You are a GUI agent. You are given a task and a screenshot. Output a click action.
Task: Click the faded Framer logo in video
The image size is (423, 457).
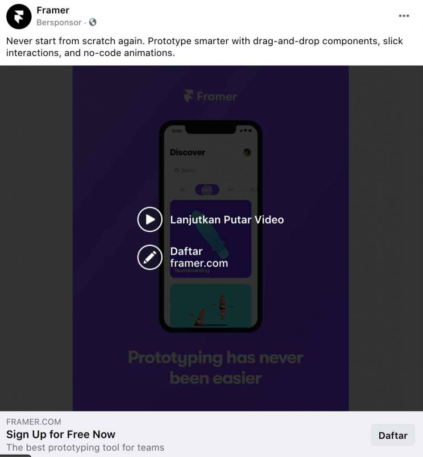coord(210,96)
